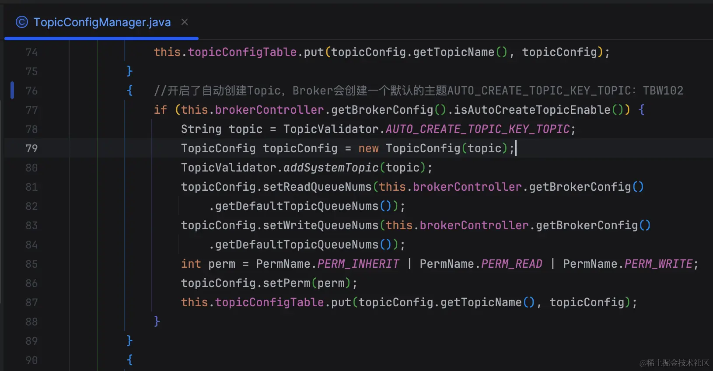713x371 pixels.
Task: Click the 'new' keyword on line 79
Action: click(368, 148)
